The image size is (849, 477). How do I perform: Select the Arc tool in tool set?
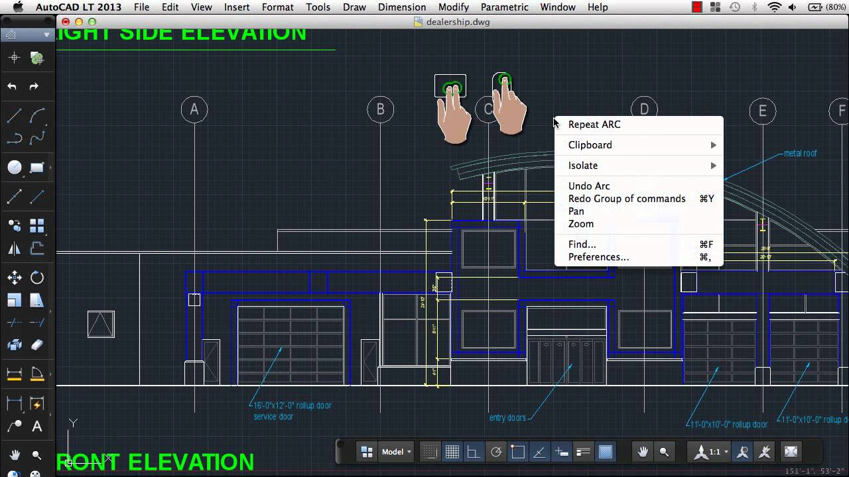coord(37,117)
